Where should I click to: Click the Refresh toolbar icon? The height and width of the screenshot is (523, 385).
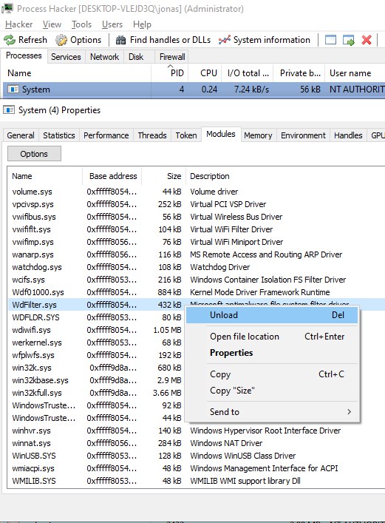point(10,40)
